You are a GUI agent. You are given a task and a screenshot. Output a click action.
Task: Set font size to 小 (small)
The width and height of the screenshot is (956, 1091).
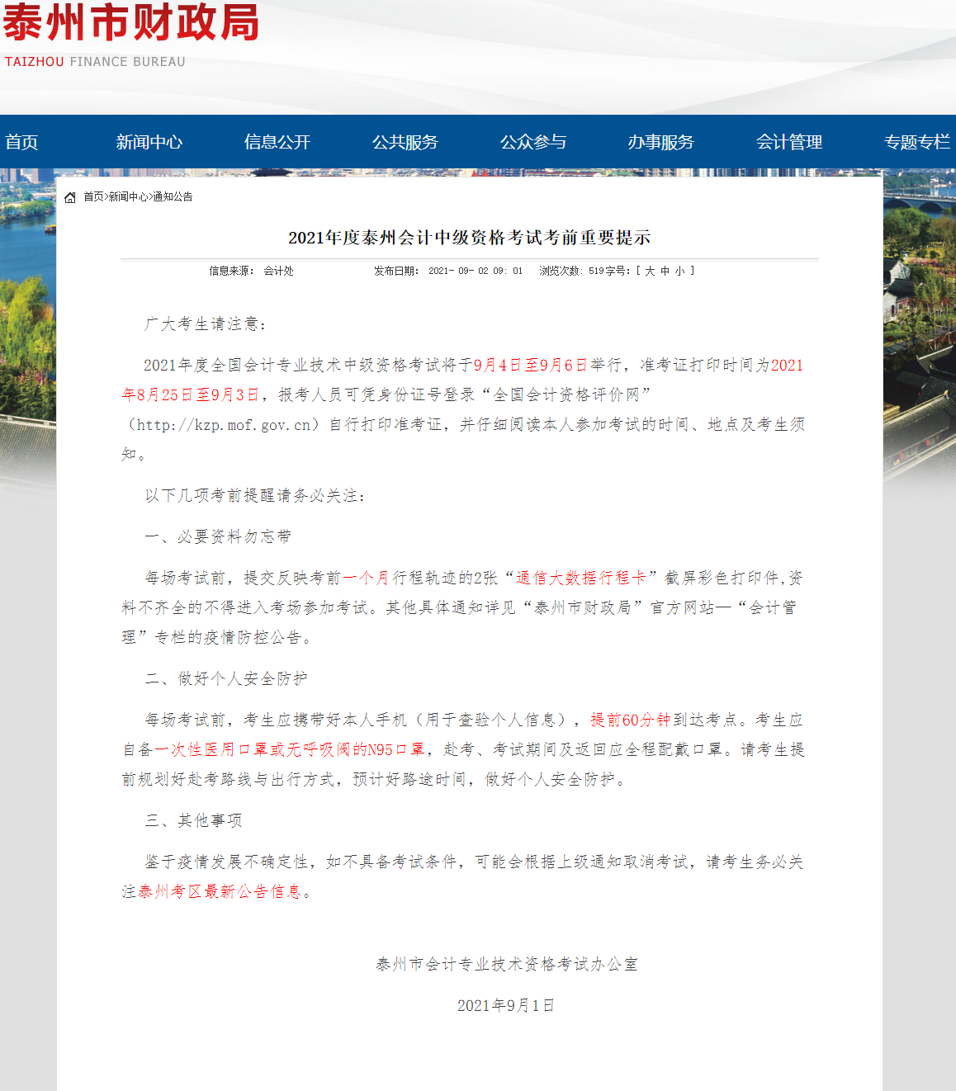(679, 271)
